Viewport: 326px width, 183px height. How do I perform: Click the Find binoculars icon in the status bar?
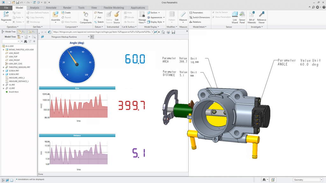pos(264,180)
